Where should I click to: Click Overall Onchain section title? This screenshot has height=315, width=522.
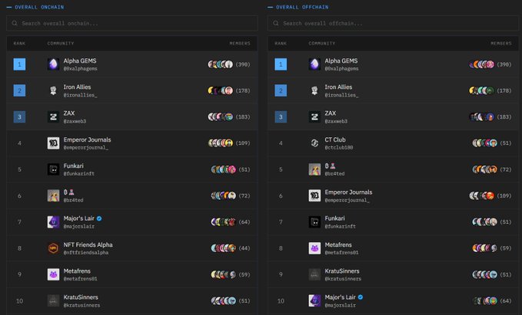coord(39,7)
